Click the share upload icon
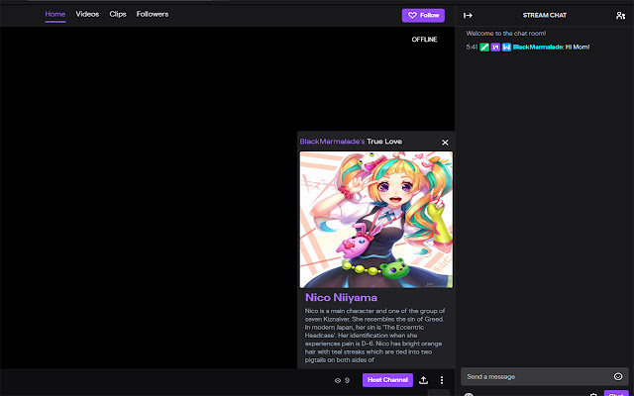Screen dimensions: 634x396 tap(423, 380)
